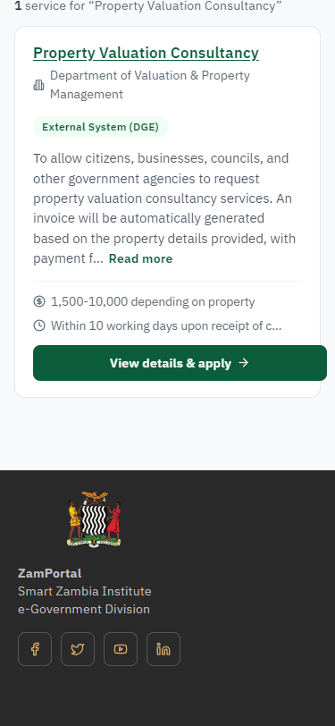Screen dimensions: 335x726
Task: Open the Twitter social icon
Action: 78,649
